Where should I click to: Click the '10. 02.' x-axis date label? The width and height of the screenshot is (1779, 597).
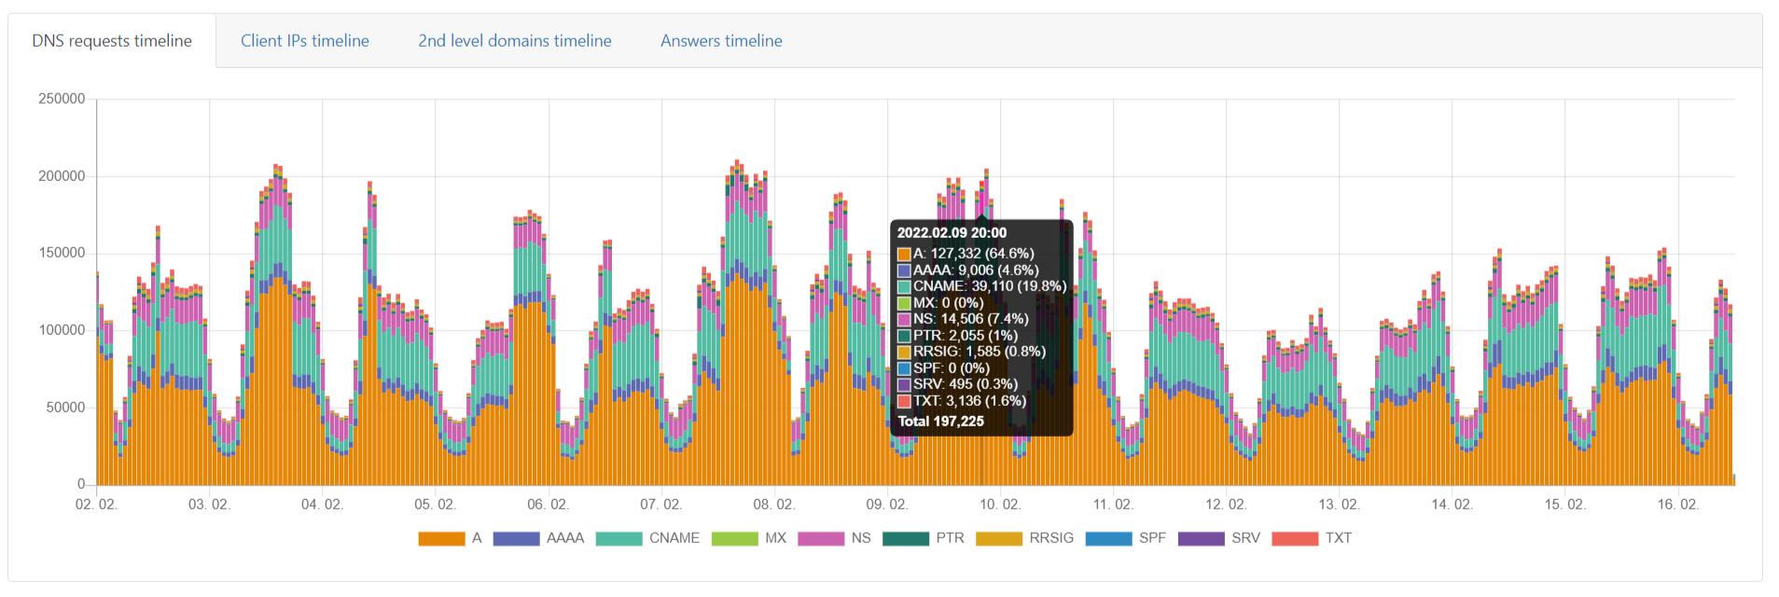coord(1000,505)
